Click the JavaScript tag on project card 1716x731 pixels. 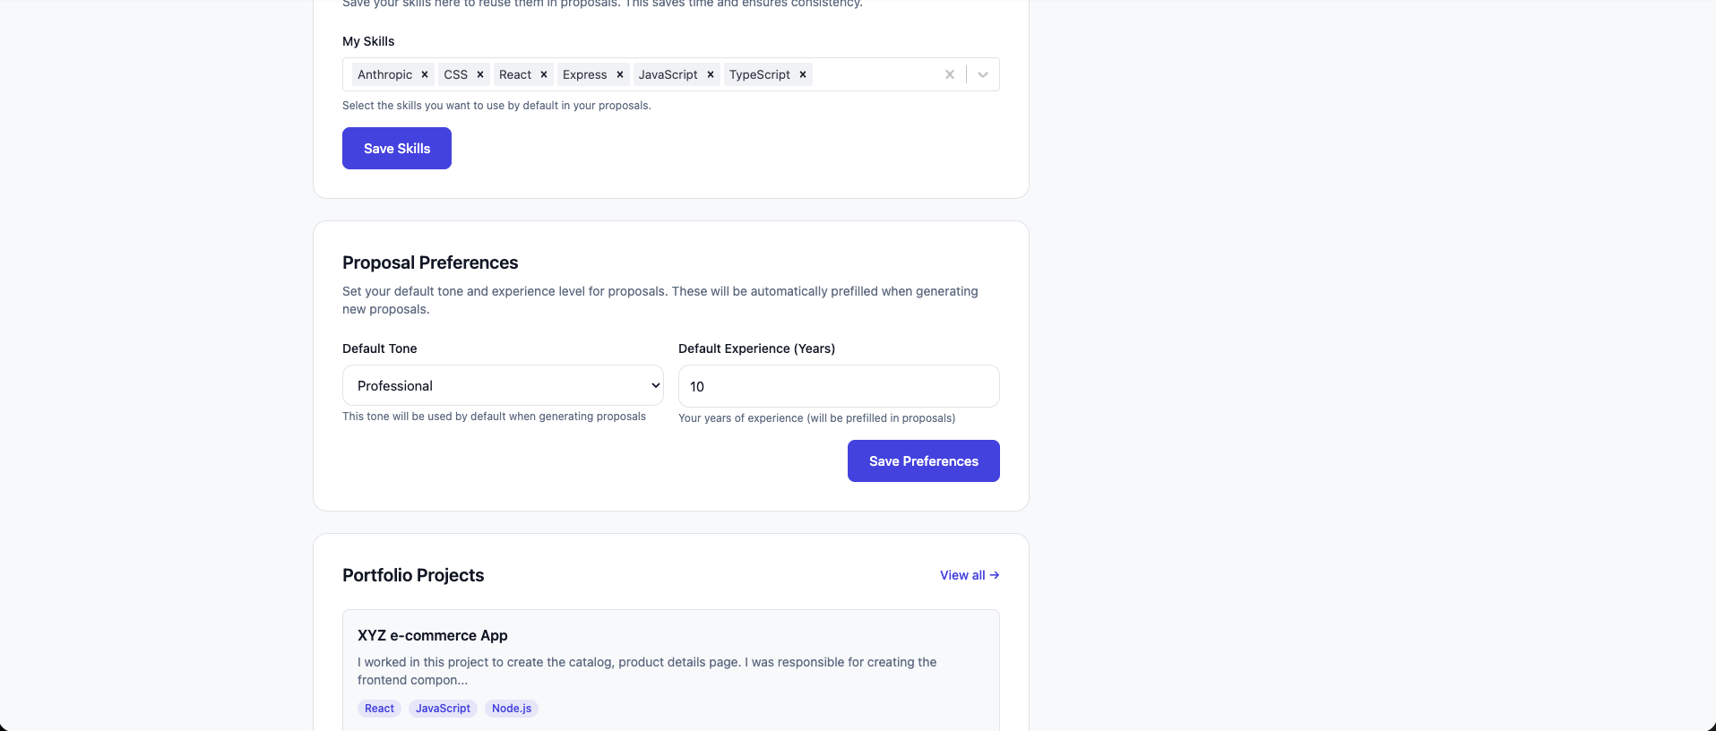click(x=443, y=709)
